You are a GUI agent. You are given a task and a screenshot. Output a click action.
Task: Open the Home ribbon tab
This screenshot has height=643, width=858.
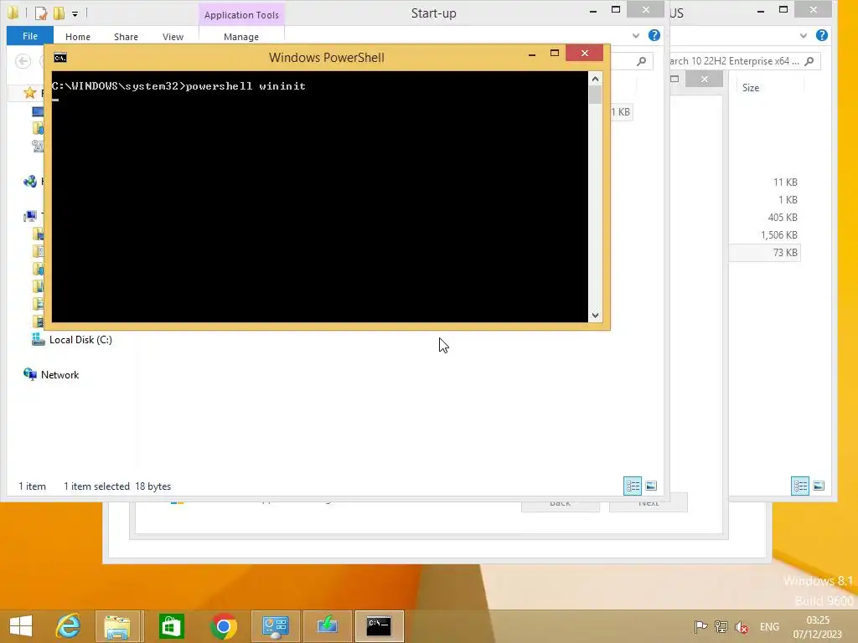click(x=78, y=37)
